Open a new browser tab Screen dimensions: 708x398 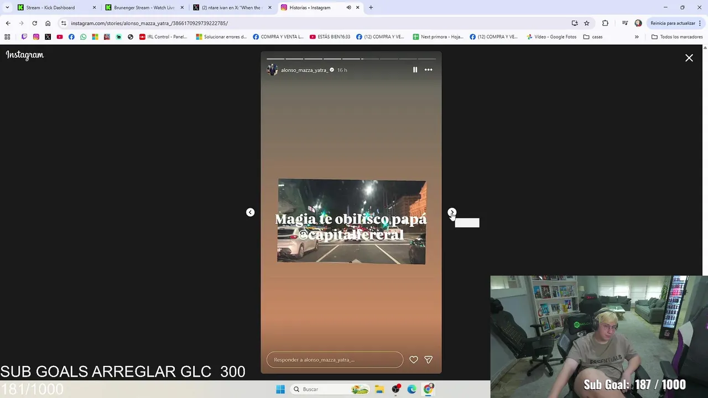tap(371, 8)
